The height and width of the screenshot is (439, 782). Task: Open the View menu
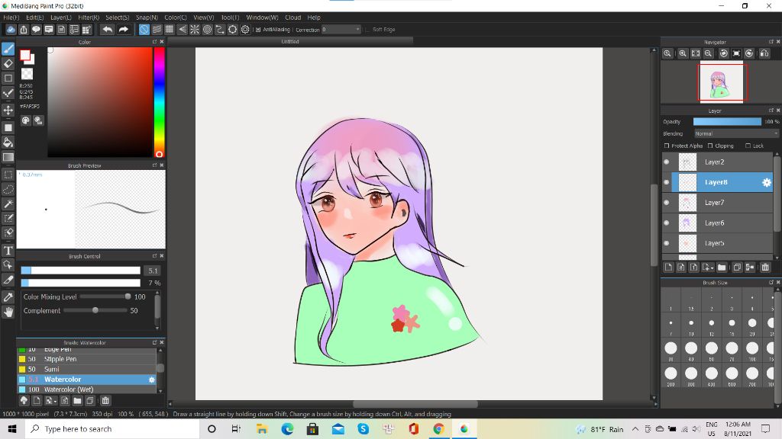coord(203,18)
